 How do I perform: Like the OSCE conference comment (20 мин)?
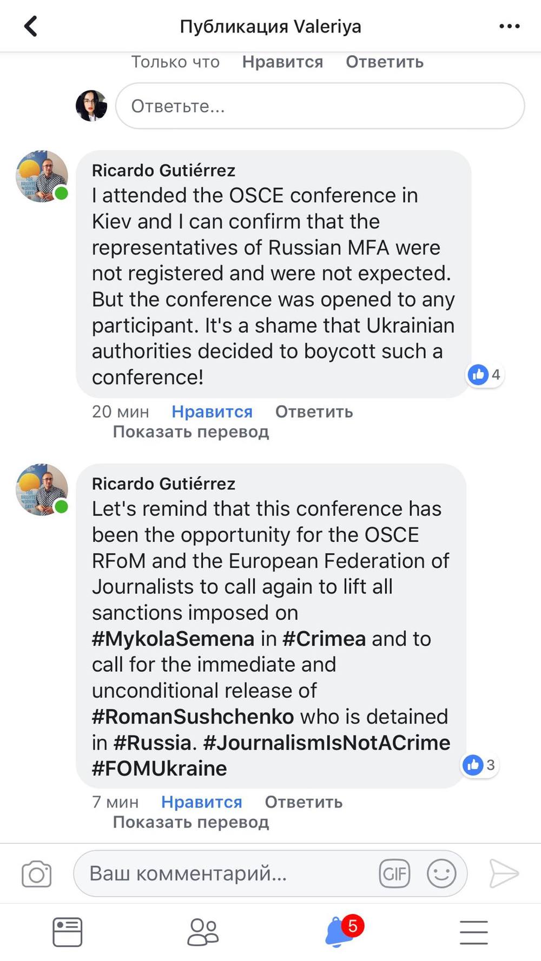[212, 412]
